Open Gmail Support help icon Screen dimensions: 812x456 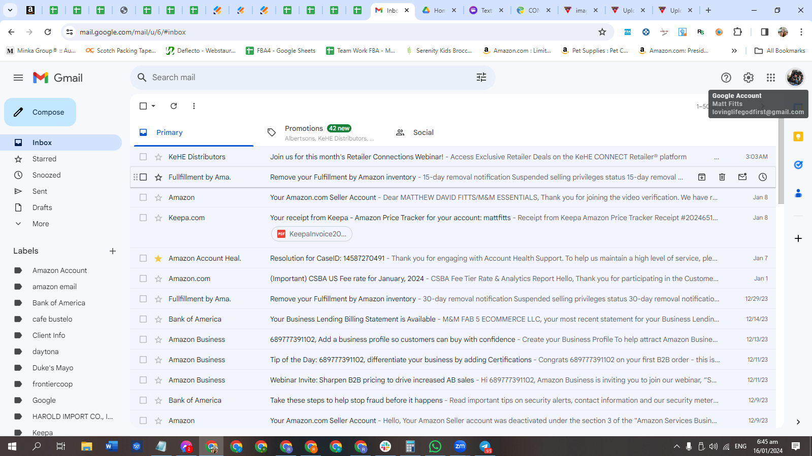726,78
